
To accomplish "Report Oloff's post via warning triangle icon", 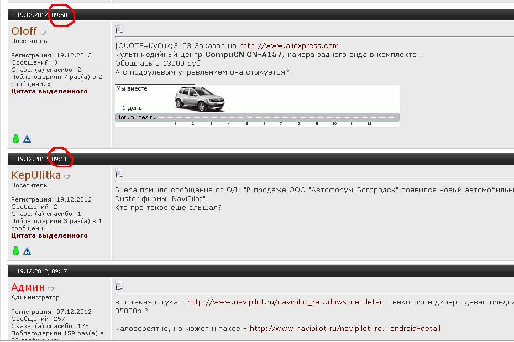I will (27, 139).
